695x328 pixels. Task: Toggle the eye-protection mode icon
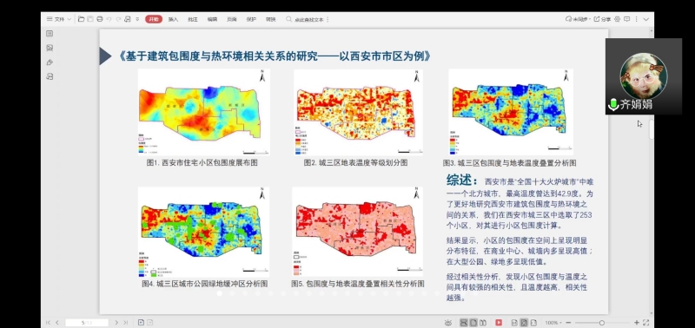[448, 323]
